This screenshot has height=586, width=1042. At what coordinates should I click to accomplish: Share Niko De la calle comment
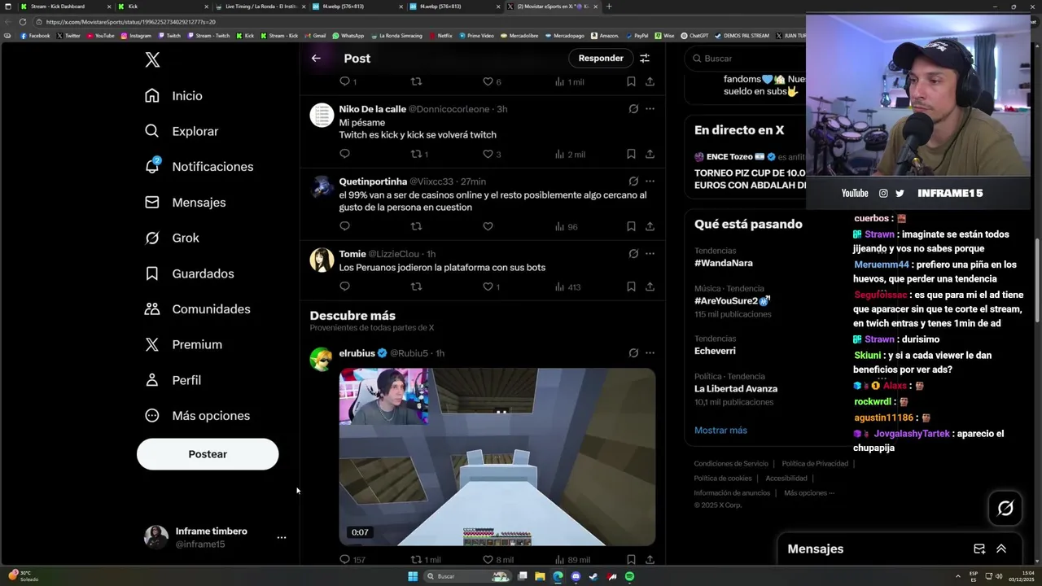650,154
